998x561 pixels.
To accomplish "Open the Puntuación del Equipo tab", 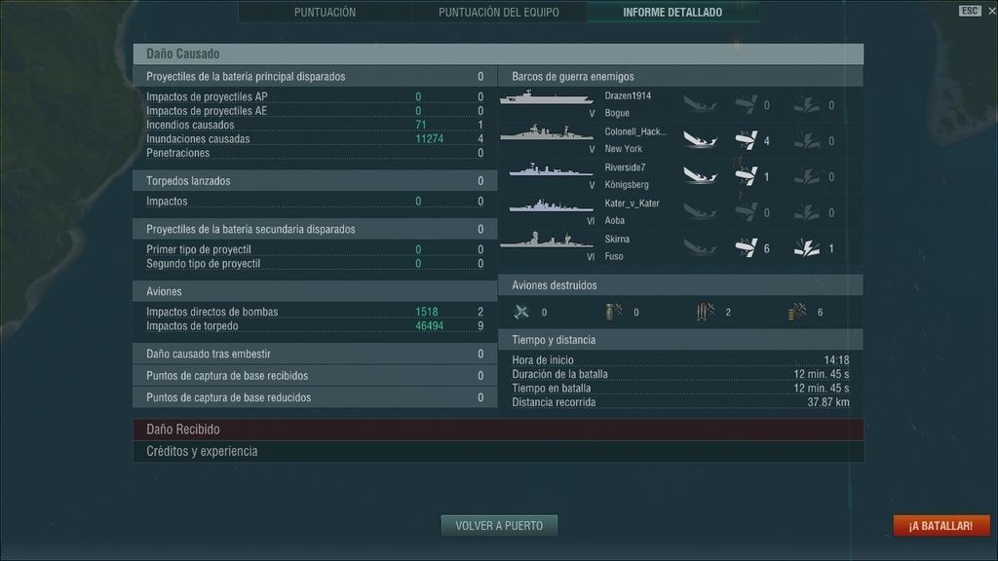I will click(x=498, y=12).
